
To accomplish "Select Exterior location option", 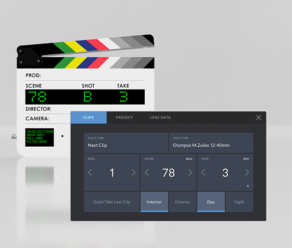I will click(x=183, y=202).
